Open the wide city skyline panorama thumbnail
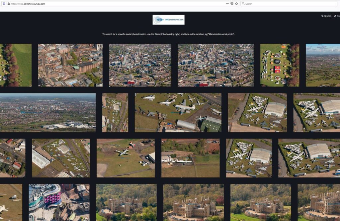The width and height of the screenshot is (340, 221). [x=48, y=113]
